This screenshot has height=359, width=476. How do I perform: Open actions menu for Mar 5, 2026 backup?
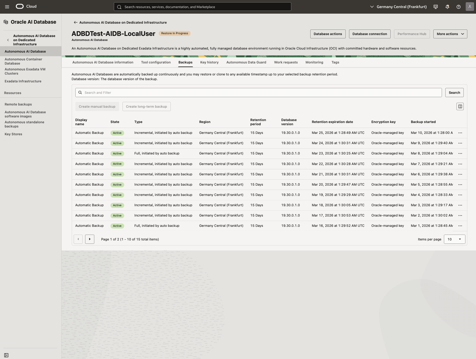(x=460, y=185)
